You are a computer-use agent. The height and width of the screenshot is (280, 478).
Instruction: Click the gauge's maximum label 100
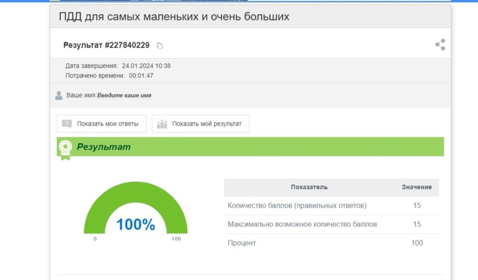click(x=176, y=239)
